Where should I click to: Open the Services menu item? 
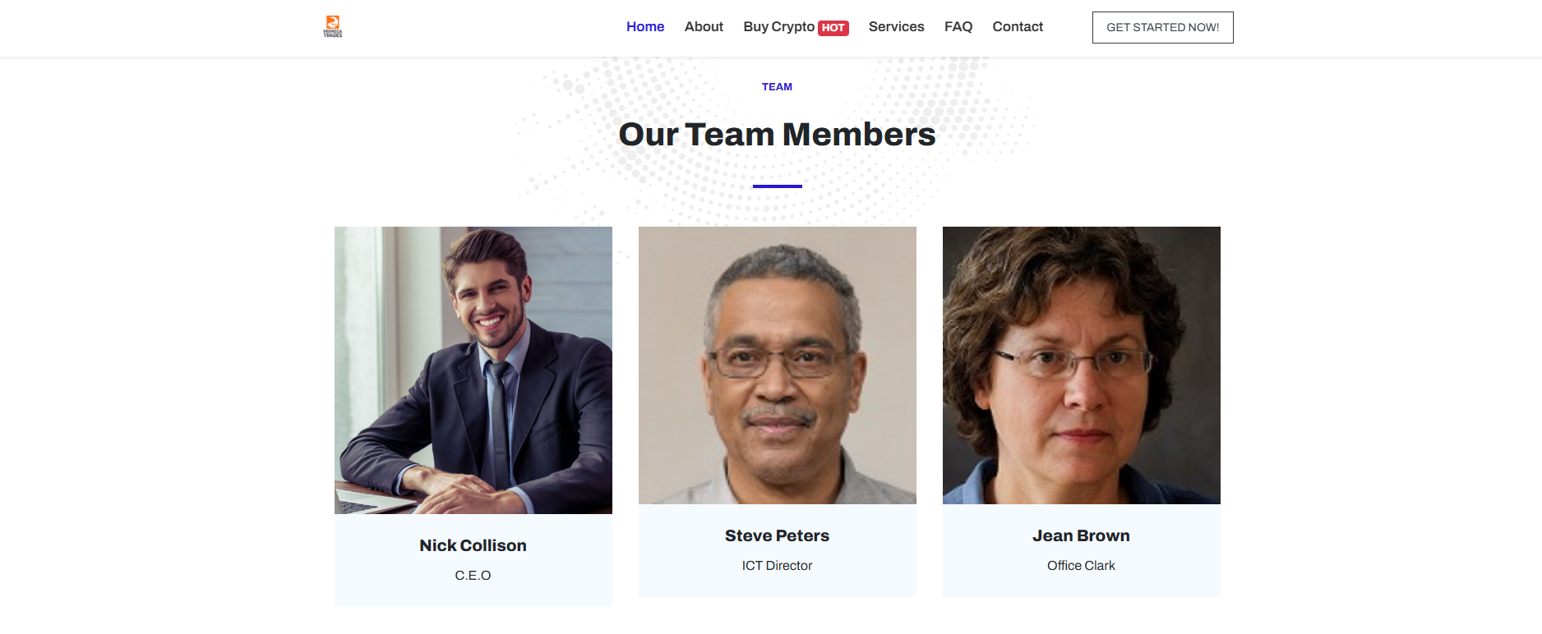tap(896, 27)
